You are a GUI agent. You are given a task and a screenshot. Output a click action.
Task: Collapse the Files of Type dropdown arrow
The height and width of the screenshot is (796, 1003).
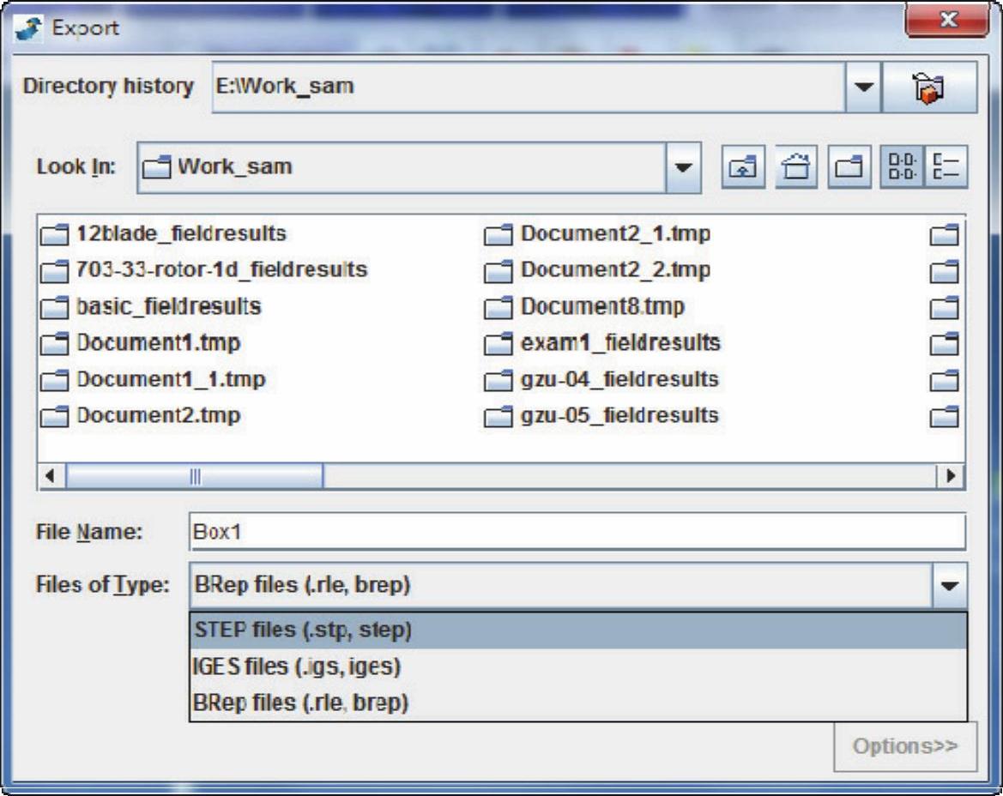click(x=948, y=585)
